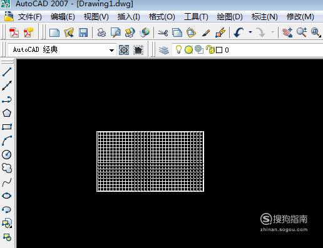Select the Rectangle tool
The height and width of the screenshot is (248, 323).
[x=7, y=127]
